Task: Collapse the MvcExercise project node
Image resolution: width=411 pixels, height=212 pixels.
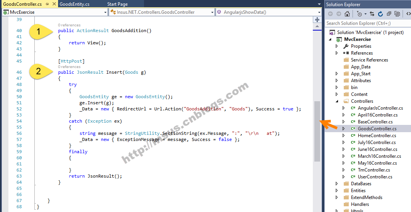Action: [x=330, y=39]
